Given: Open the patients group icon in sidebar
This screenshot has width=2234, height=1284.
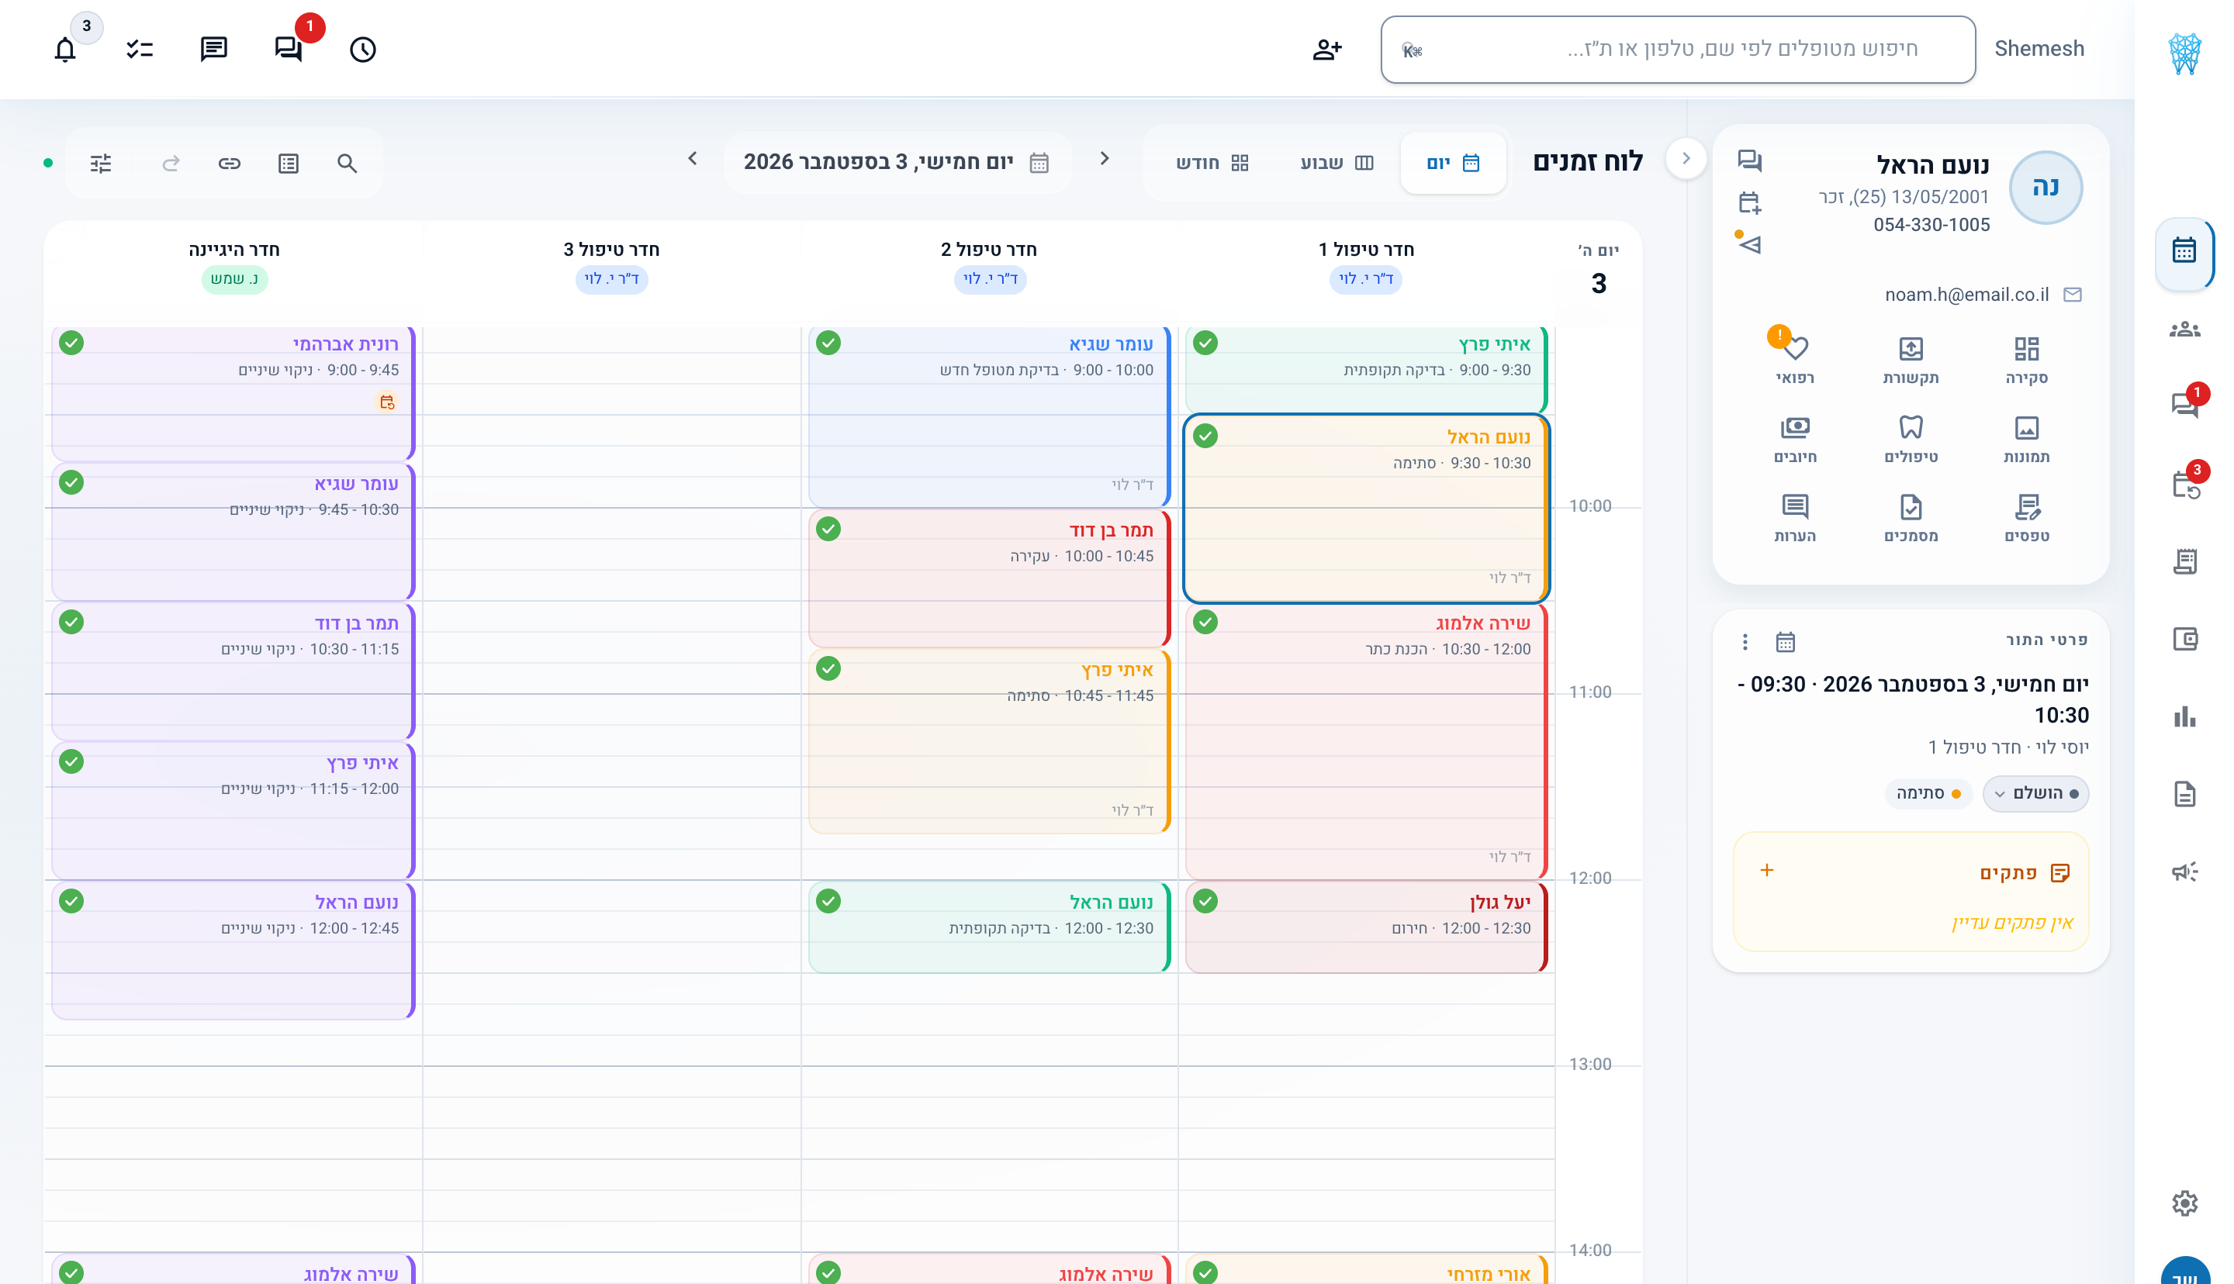Looking at the screenshot, I should point(2184,330).
